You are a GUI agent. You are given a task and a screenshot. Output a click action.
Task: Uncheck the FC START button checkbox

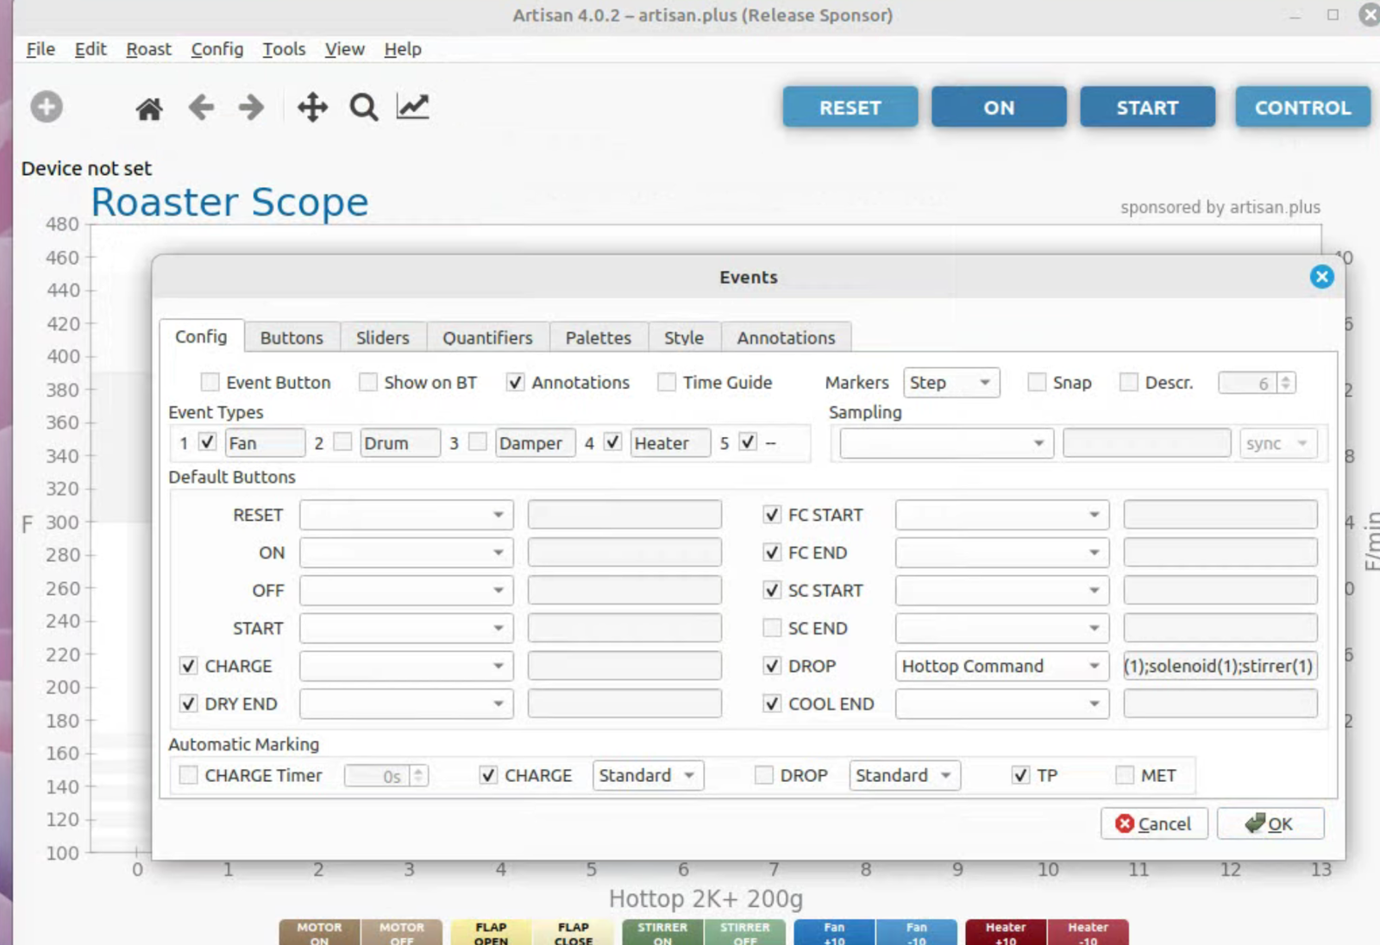pos(772,515)
